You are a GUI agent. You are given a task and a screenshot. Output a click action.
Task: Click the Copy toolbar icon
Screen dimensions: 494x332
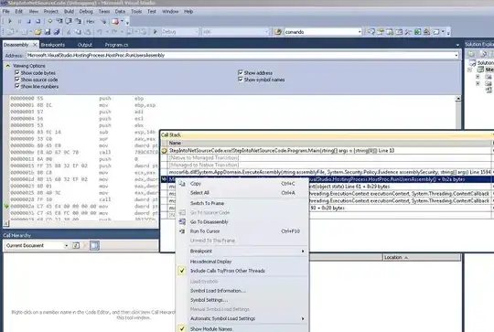pyautogui.click(x=78, y=32)
